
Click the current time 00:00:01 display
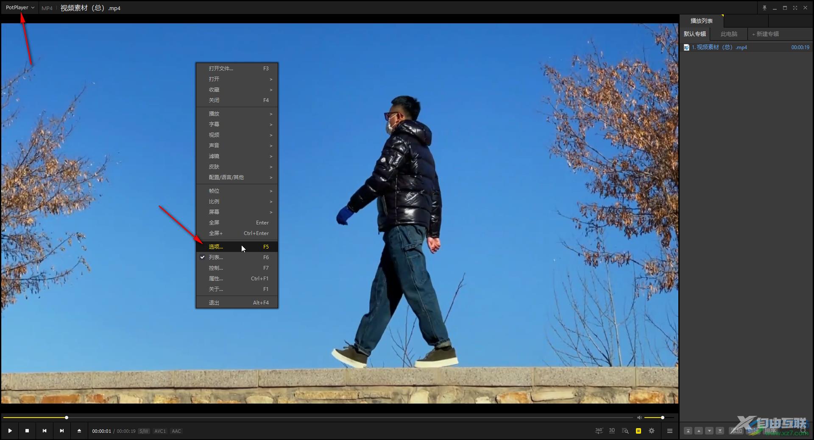click(102, 431)
